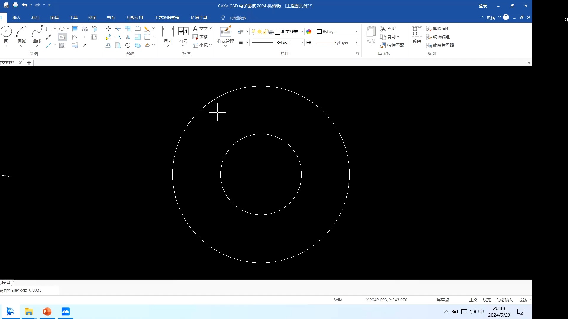
Task: Open the 导航 navigation dropdown in status bar
Action: [530, 300]
